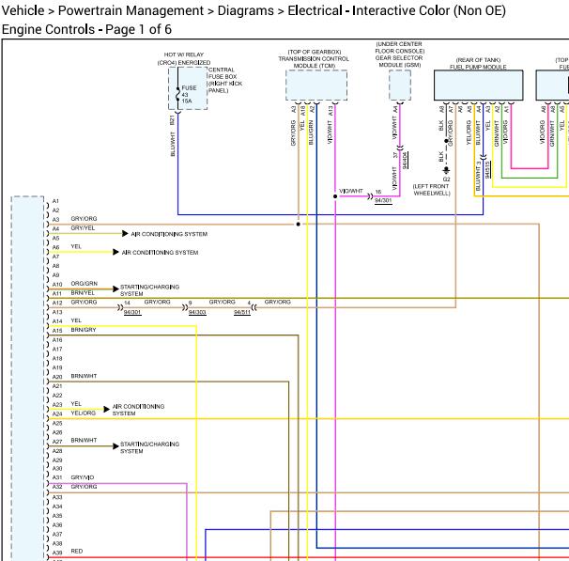Click the YEL/ORG wire label at A24

(x=84, y=413)
